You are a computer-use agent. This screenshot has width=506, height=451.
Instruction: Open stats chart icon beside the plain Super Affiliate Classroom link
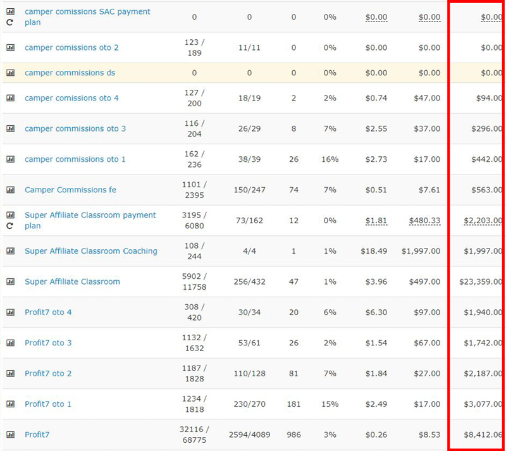10,282
